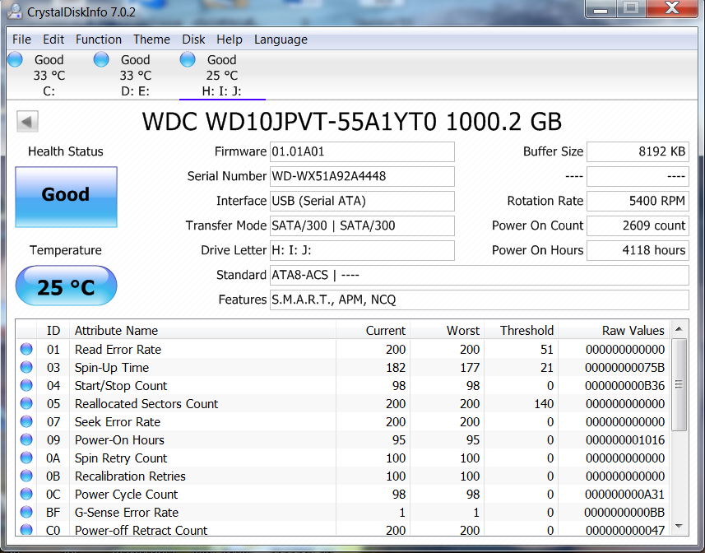
Task: Select the G-Sense Error Rate attribute name
Action: (x=127, y=512)
